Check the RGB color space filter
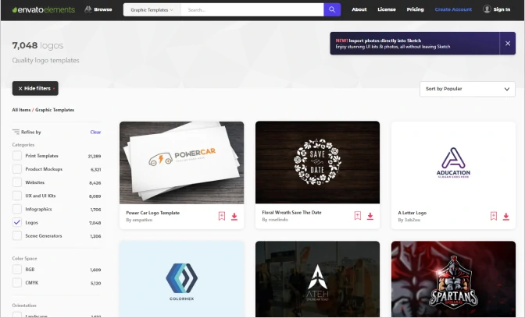The height and width of the screenshot is (318, 525). click(x=17, y=269)
